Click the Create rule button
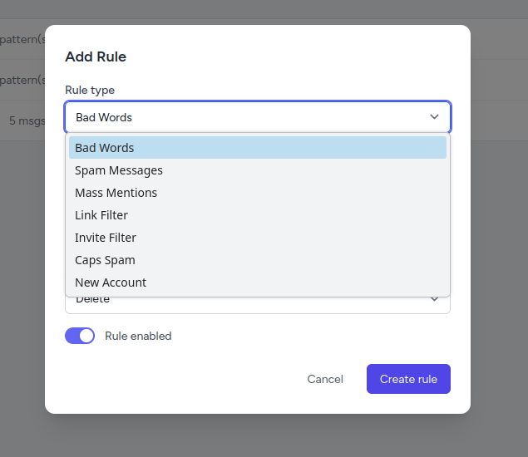Viewport: 528px width, 457px height. [408, 379]
